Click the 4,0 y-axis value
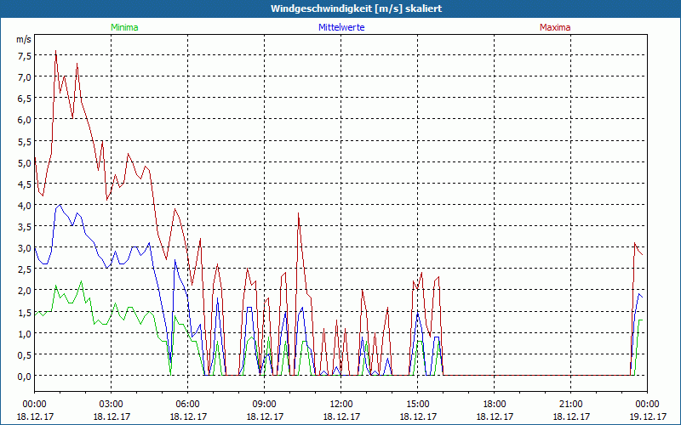 [25, 205]
